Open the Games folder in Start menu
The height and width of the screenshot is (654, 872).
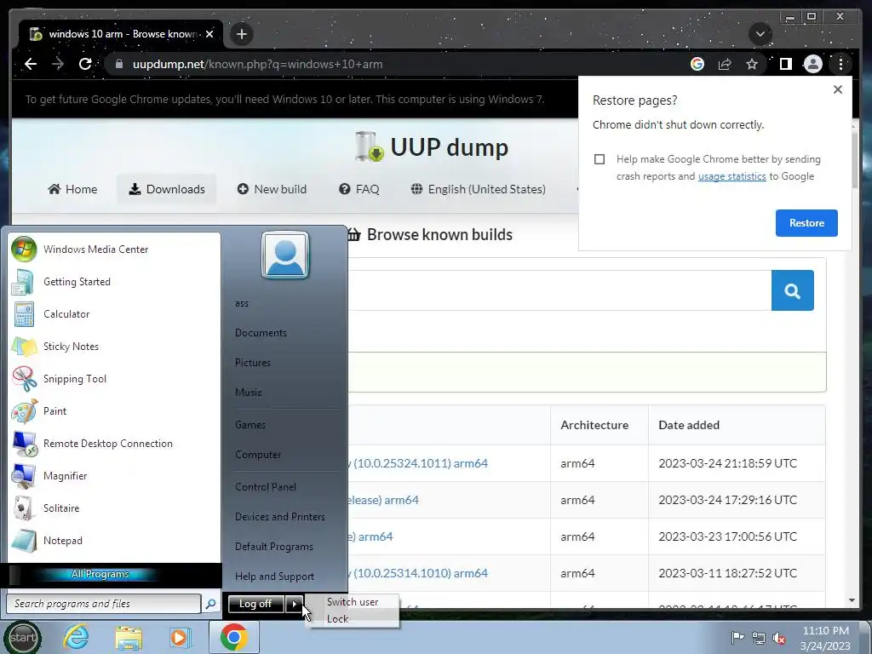point(250,425)
